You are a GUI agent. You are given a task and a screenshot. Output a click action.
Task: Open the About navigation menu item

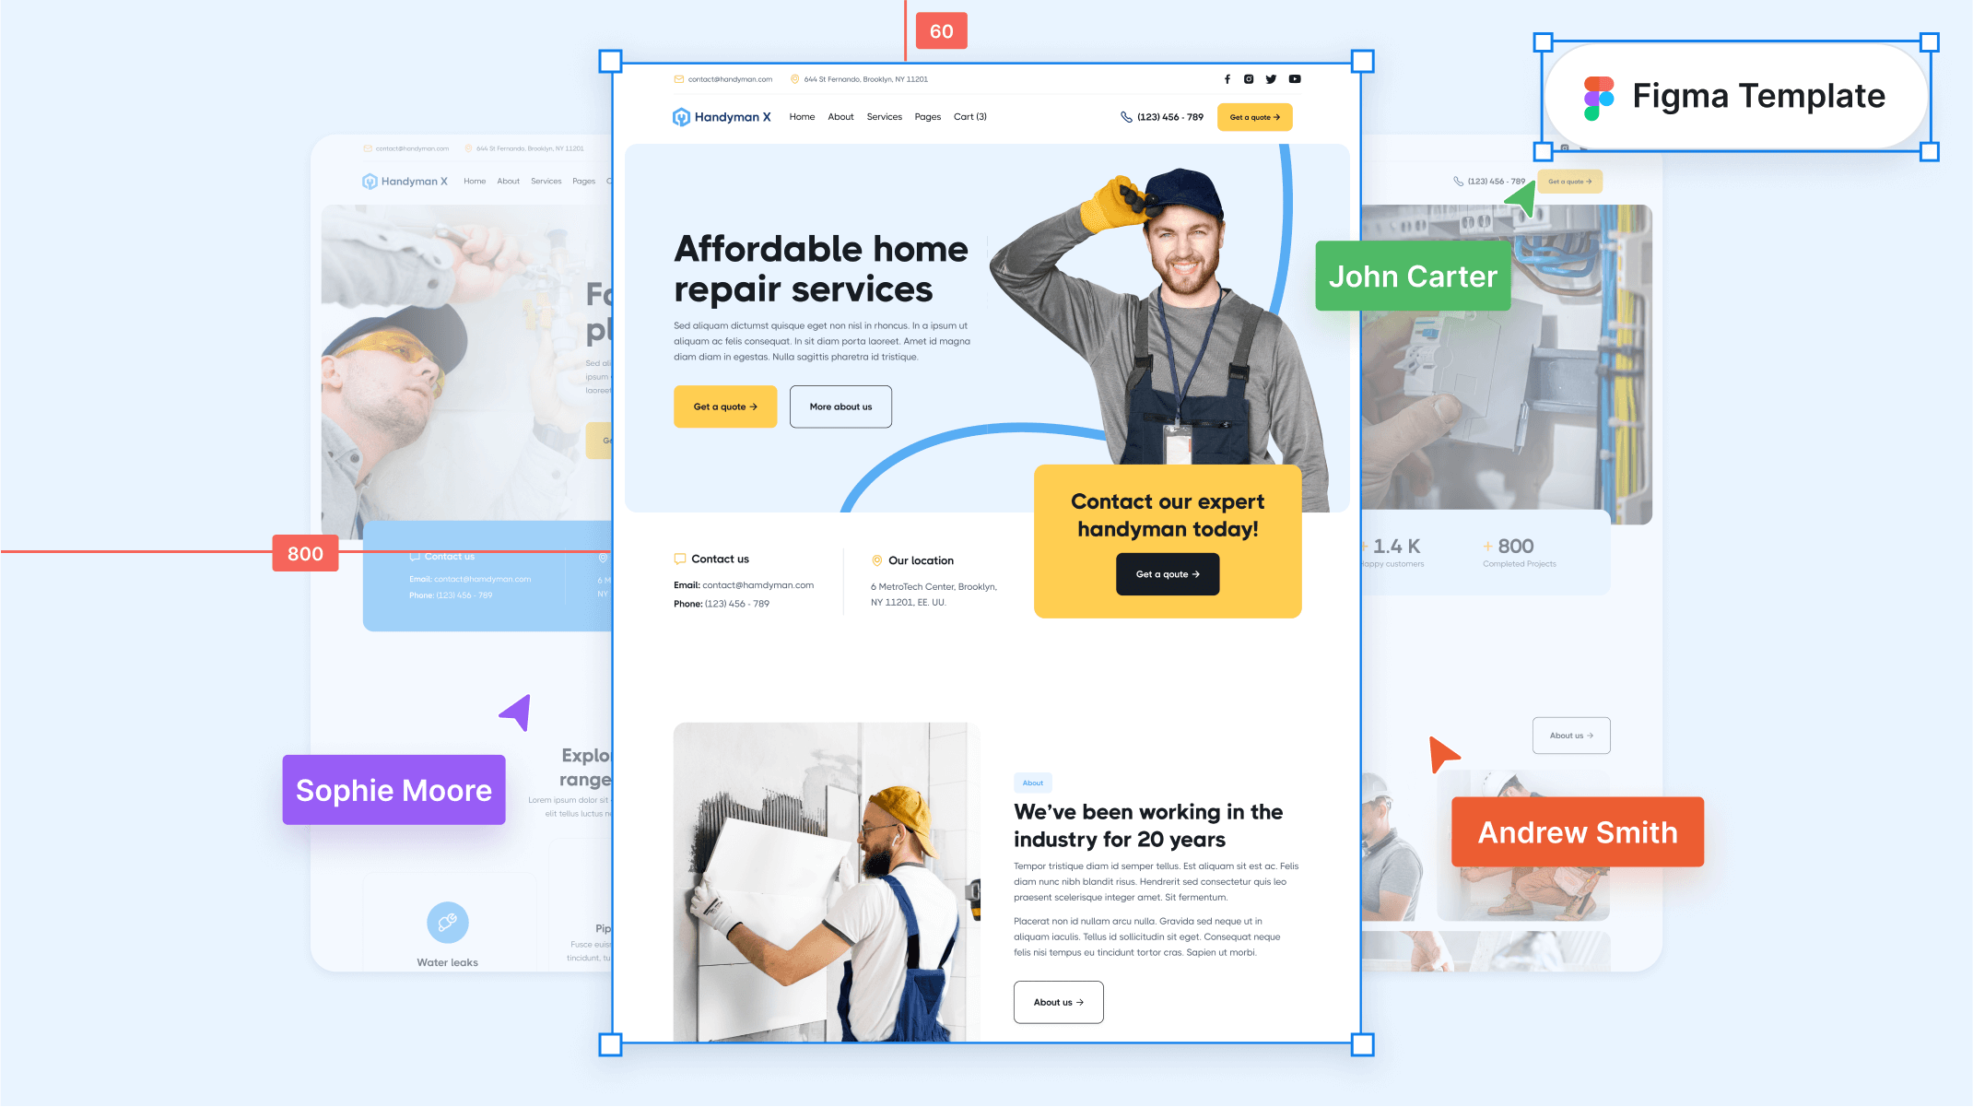point(840,116)
